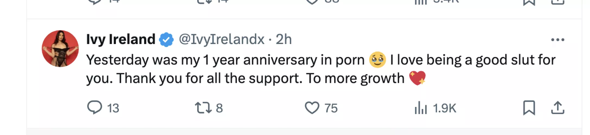Bookmark the partially visible tweet above
590x135 pixels.
click(x=529, y=2)
